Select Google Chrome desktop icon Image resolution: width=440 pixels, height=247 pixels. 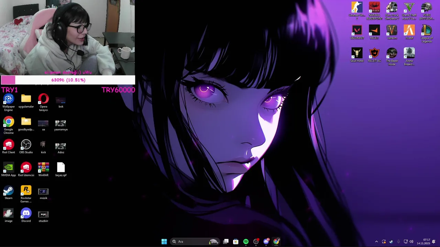coord(9,126)
